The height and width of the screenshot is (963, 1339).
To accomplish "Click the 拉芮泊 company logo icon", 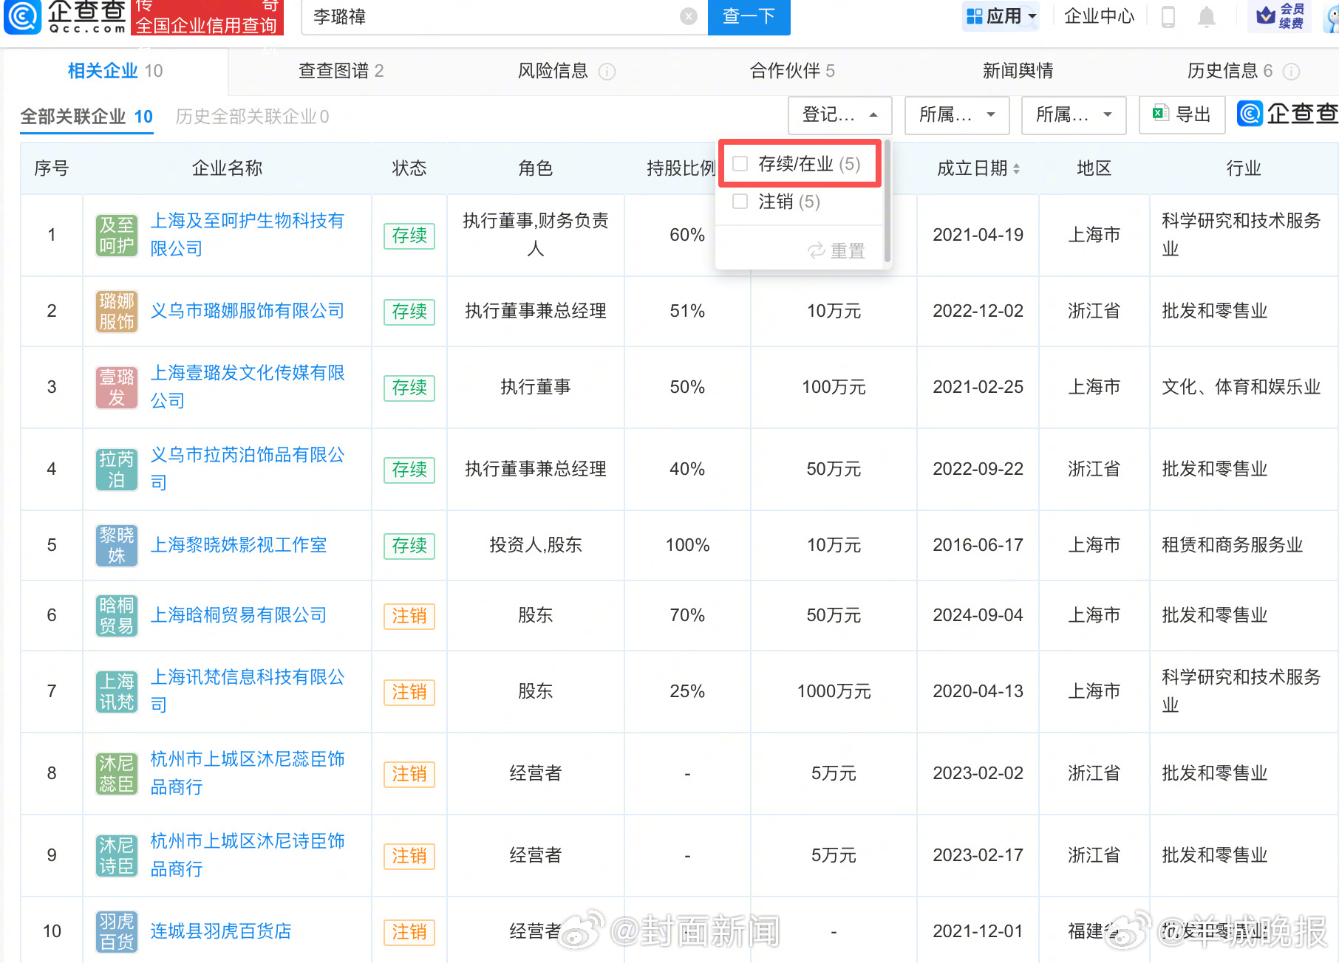I will pos(117,469).
